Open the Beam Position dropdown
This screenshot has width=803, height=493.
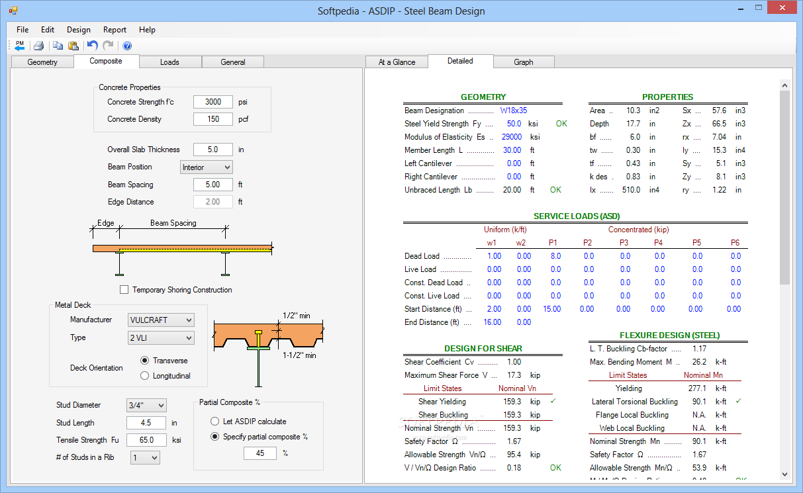[x=207, y=167]
